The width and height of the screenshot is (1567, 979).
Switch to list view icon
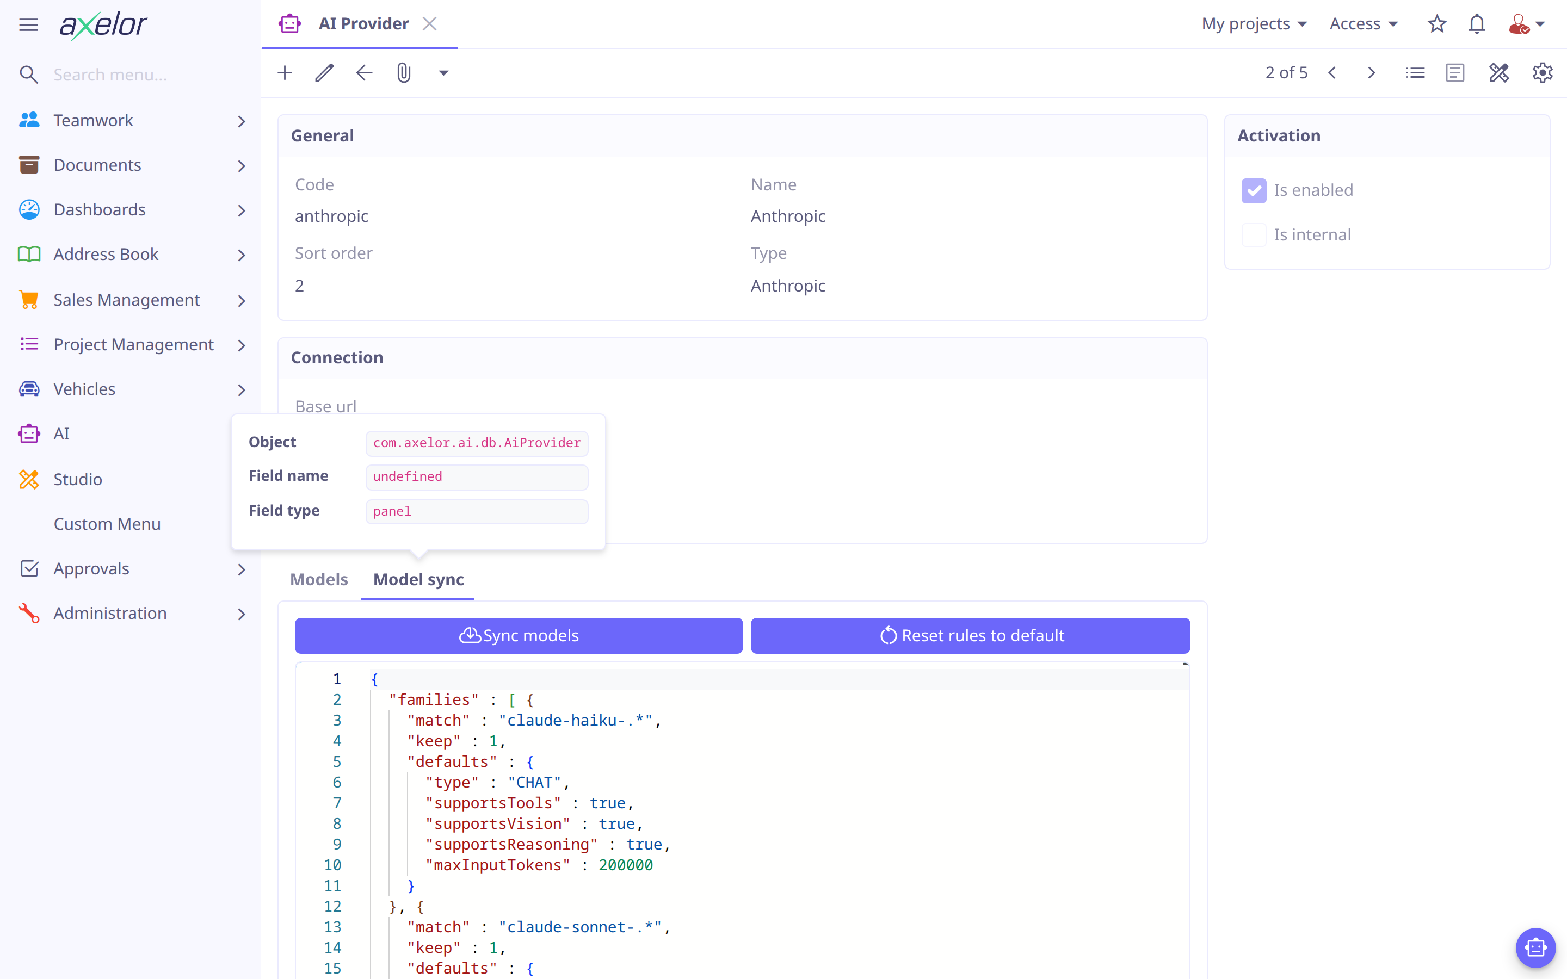[1416, 72]
